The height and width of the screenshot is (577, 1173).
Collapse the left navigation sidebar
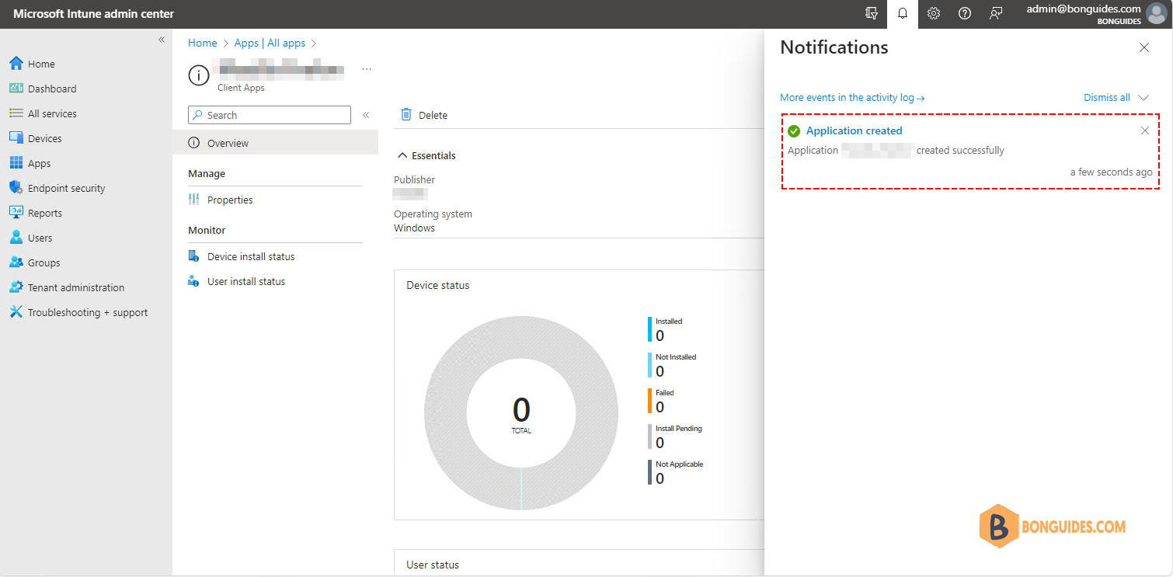click(162, 40)
